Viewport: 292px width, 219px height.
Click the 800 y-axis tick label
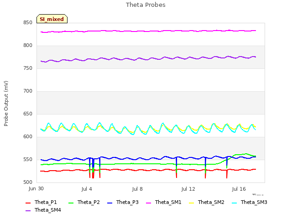click(x=28, y=46)
